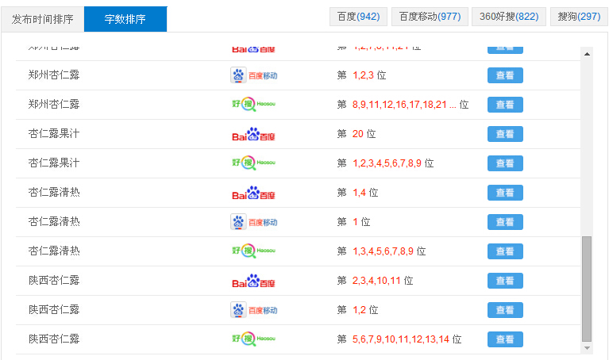Screen dimensions: 609x360
Task: Filter results by 百度(942)
Action: point(358,17)
